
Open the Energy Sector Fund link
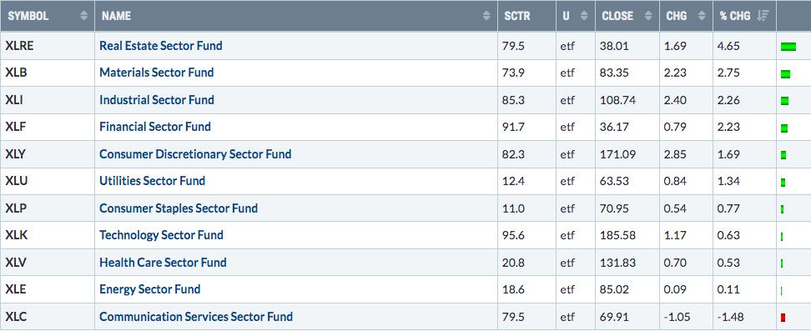tap(150, 289)
